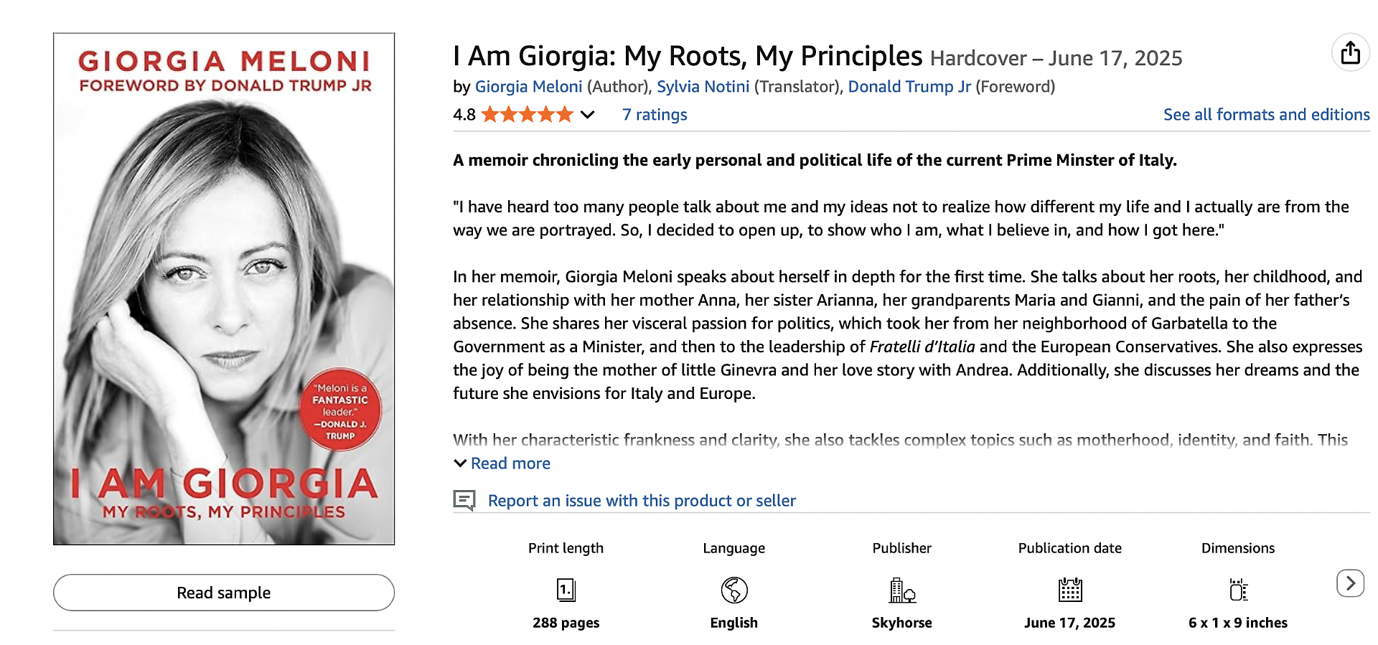This screenshot has height=645, width=1378.
Task: Expand the description with Read more
Action: tap(510, 463)
